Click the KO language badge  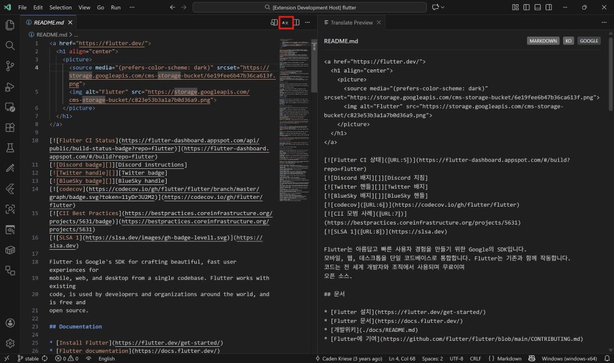pos(568,41)
